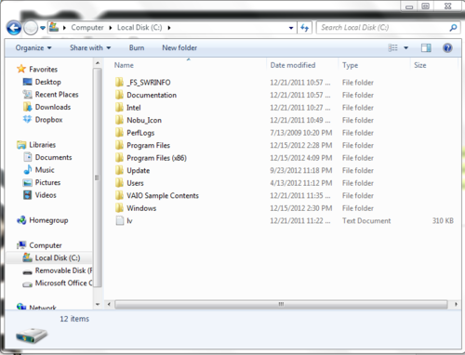Select VAIO Sample Contents folder icon
This screenshot has width=465, height=355.
point(119,195)
